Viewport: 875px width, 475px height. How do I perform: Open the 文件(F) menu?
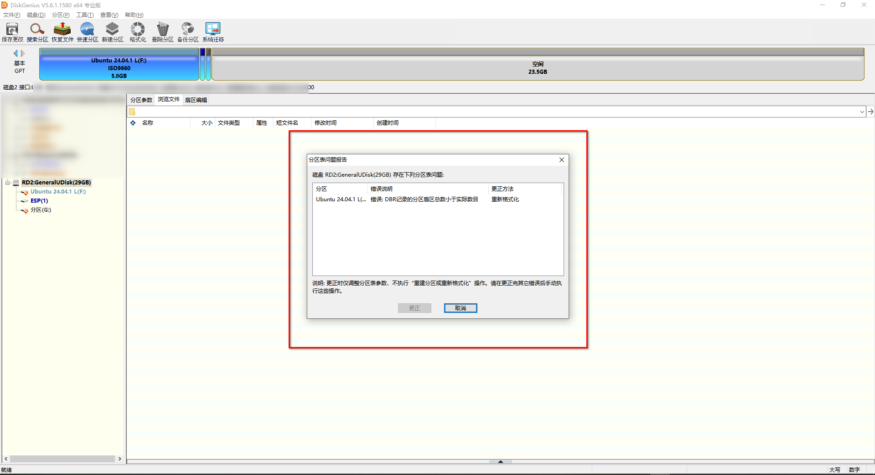point(12,15)
